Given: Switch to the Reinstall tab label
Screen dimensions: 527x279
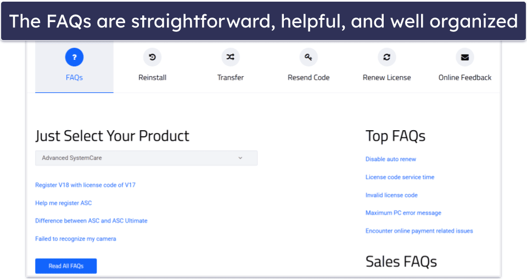Looking at the screenshot, I should pos(152,77).
